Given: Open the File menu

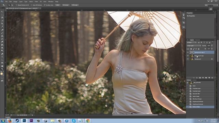Looking at the screenshot, I should (x=6, y=1).
